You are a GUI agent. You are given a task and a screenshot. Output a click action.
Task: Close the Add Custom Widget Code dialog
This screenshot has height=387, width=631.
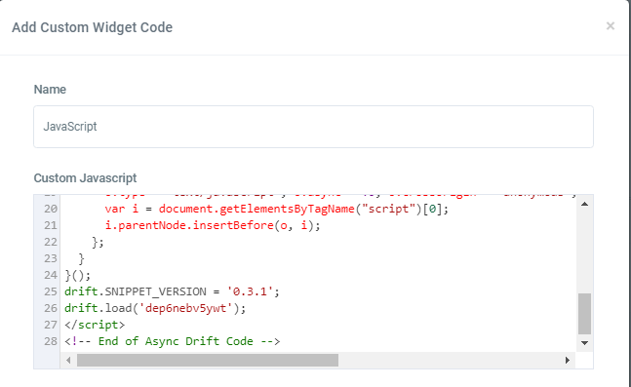tap(611, 26)
